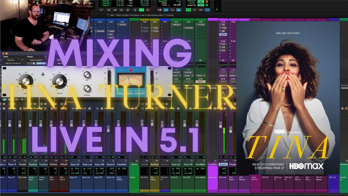Open the 'touch' automation mode selector on HrnsMstr
Viewport: 348px width, 196px height.
pyautogui.click(x=200, y=82)
